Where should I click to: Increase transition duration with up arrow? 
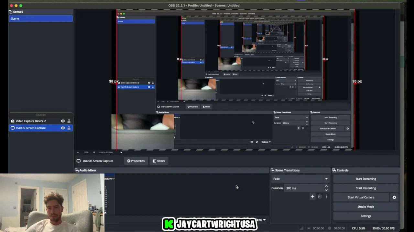pyautogui.click(x=326, y=186)
